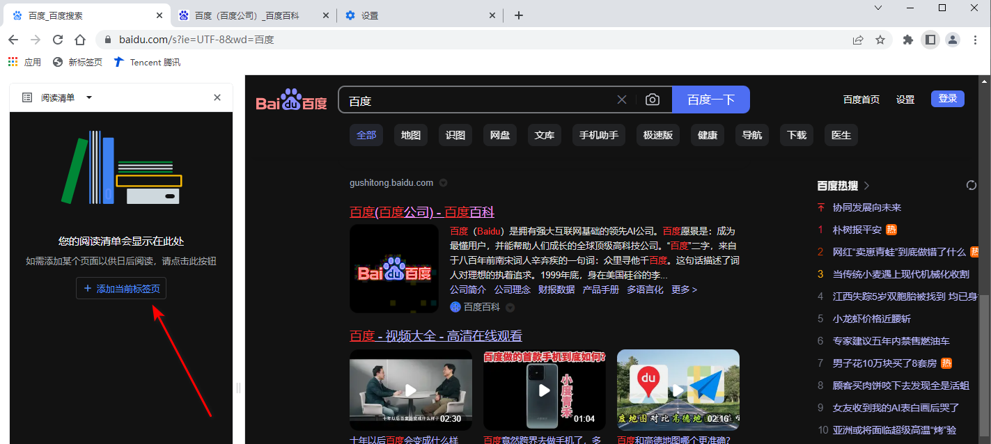991x444 pixels.
Task: Clear the Baidu search box text
Action: point(622,100)
